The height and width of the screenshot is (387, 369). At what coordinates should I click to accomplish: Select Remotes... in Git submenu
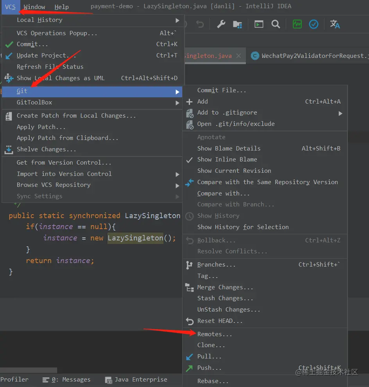pos(265,334)
